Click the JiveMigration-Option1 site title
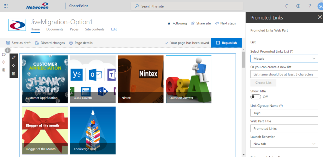 [62, 22]
